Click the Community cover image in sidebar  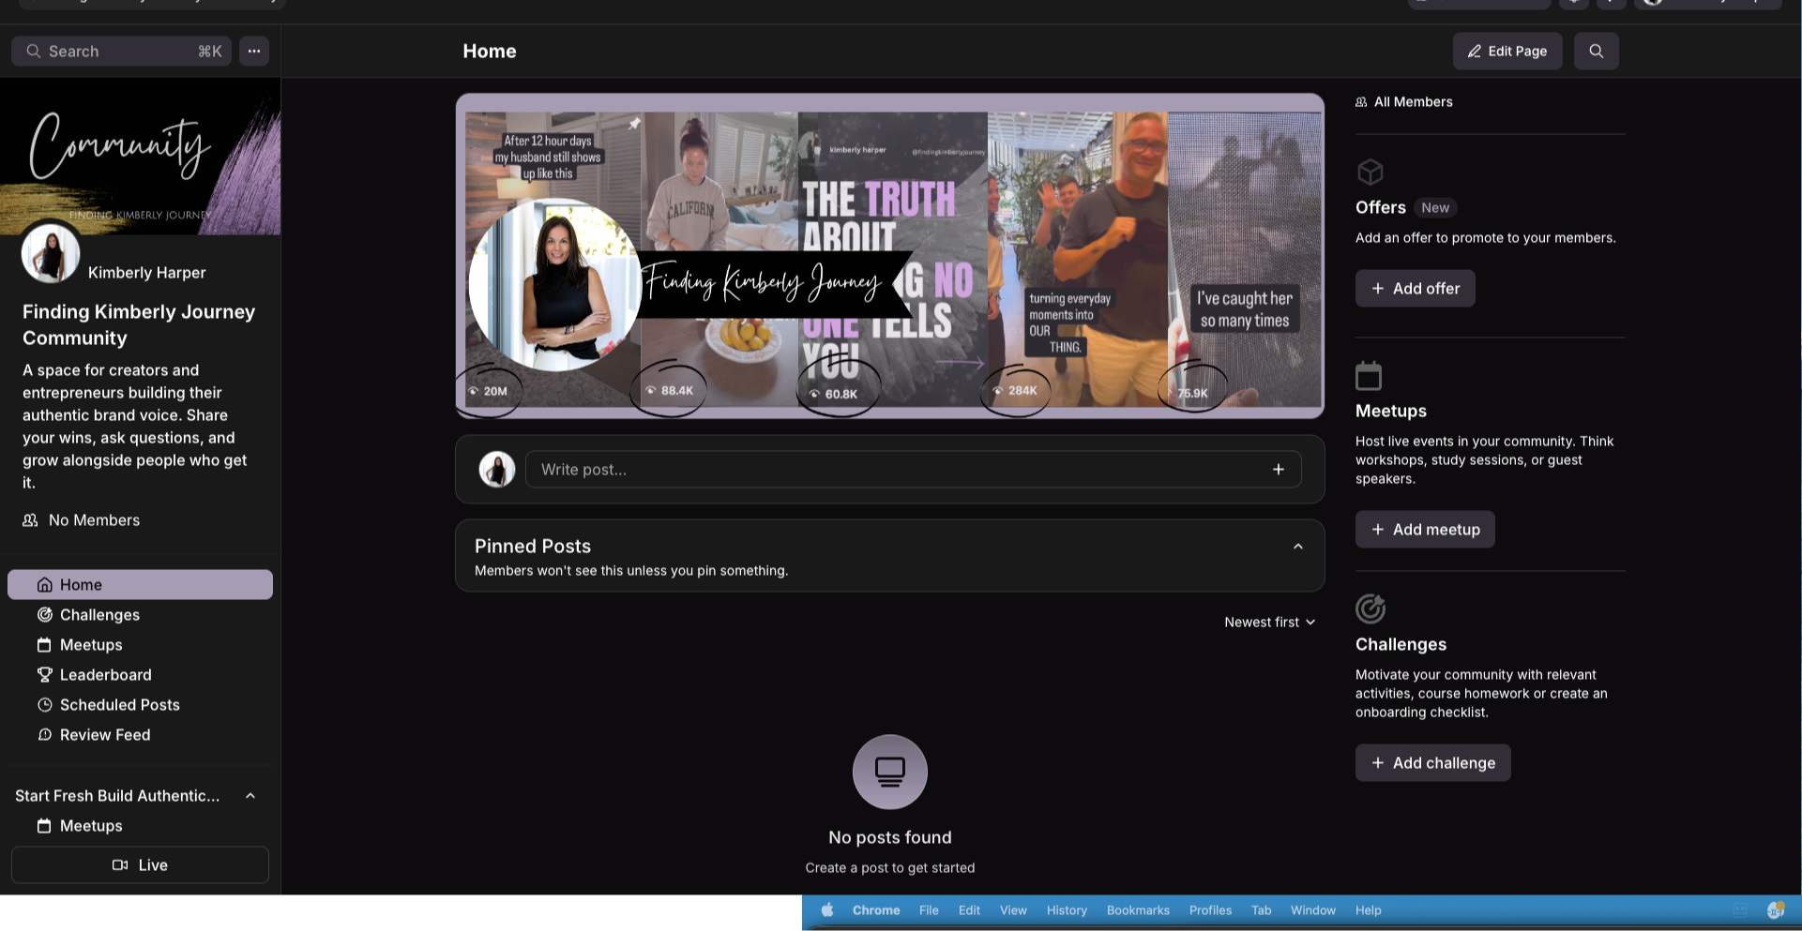tap(140, 157)
